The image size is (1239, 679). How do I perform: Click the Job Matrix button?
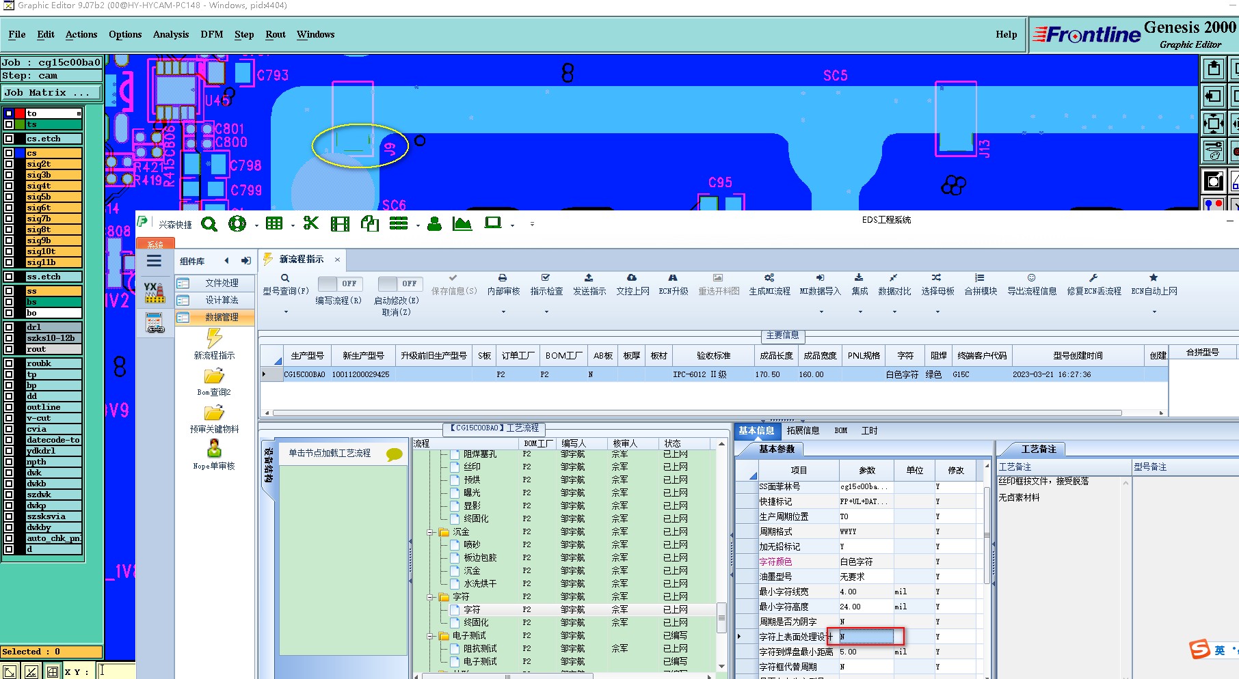(51, 93)
